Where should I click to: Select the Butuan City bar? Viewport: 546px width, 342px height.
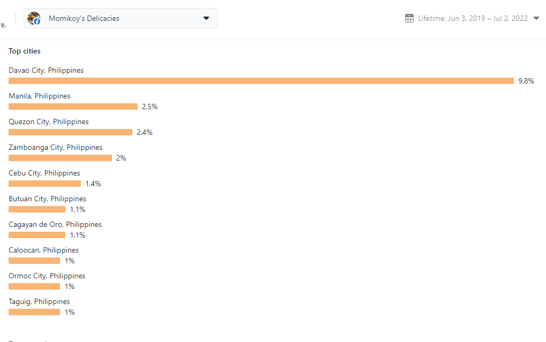coord(37,209)
